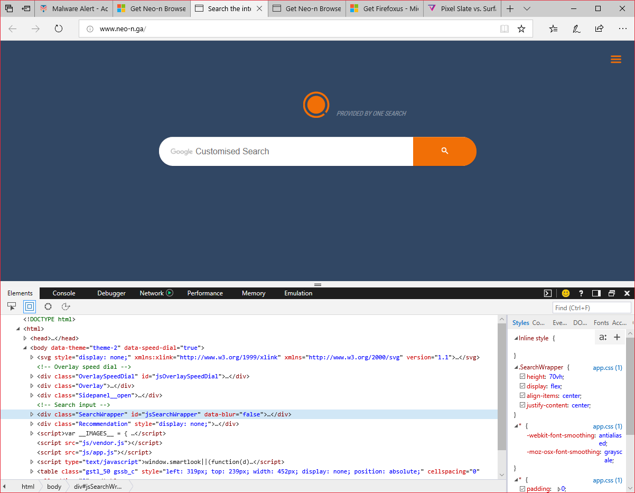This screenshot has width=635, height=493.
Task: Open the Favorites hub icon
Action: point(553,29)
